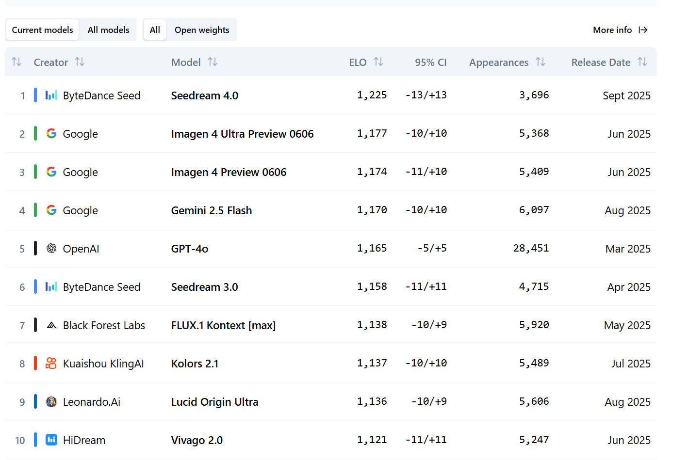The height and width of the screenshot is (460, 688).
Task: Click the Appearances column header
Action: (x=499, y=63)
